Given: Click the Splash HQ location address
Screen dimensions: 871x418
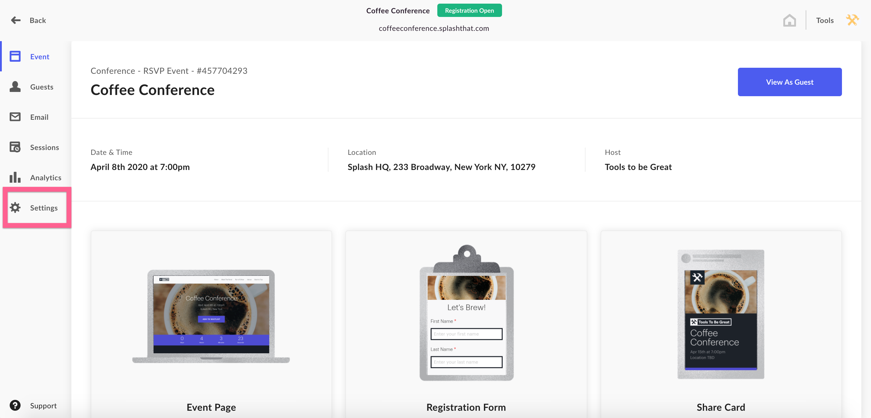Looking at the screenshot, I should 441,167.
